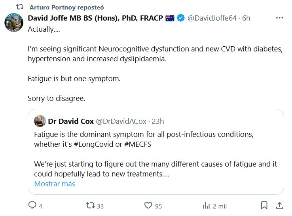Click the Dr David Cox display name
Viewport: 292px width, 216px height.
[x=71, y=121]
